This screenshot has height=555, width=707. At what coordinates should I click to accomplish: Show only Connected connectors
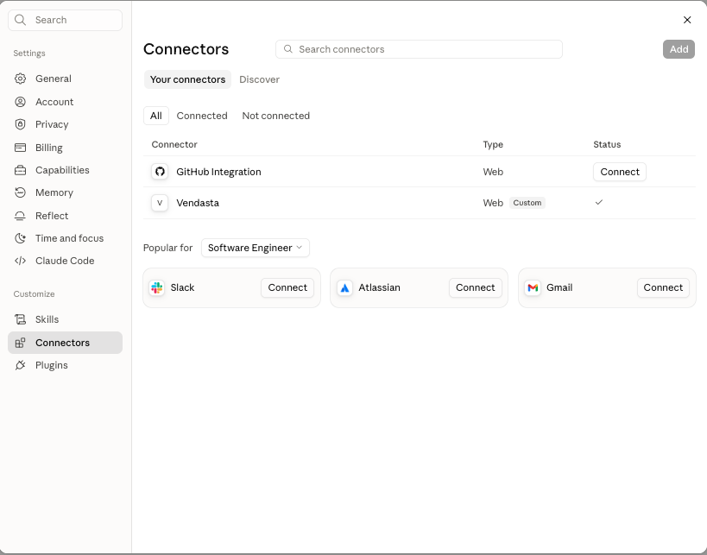(202, 116)
